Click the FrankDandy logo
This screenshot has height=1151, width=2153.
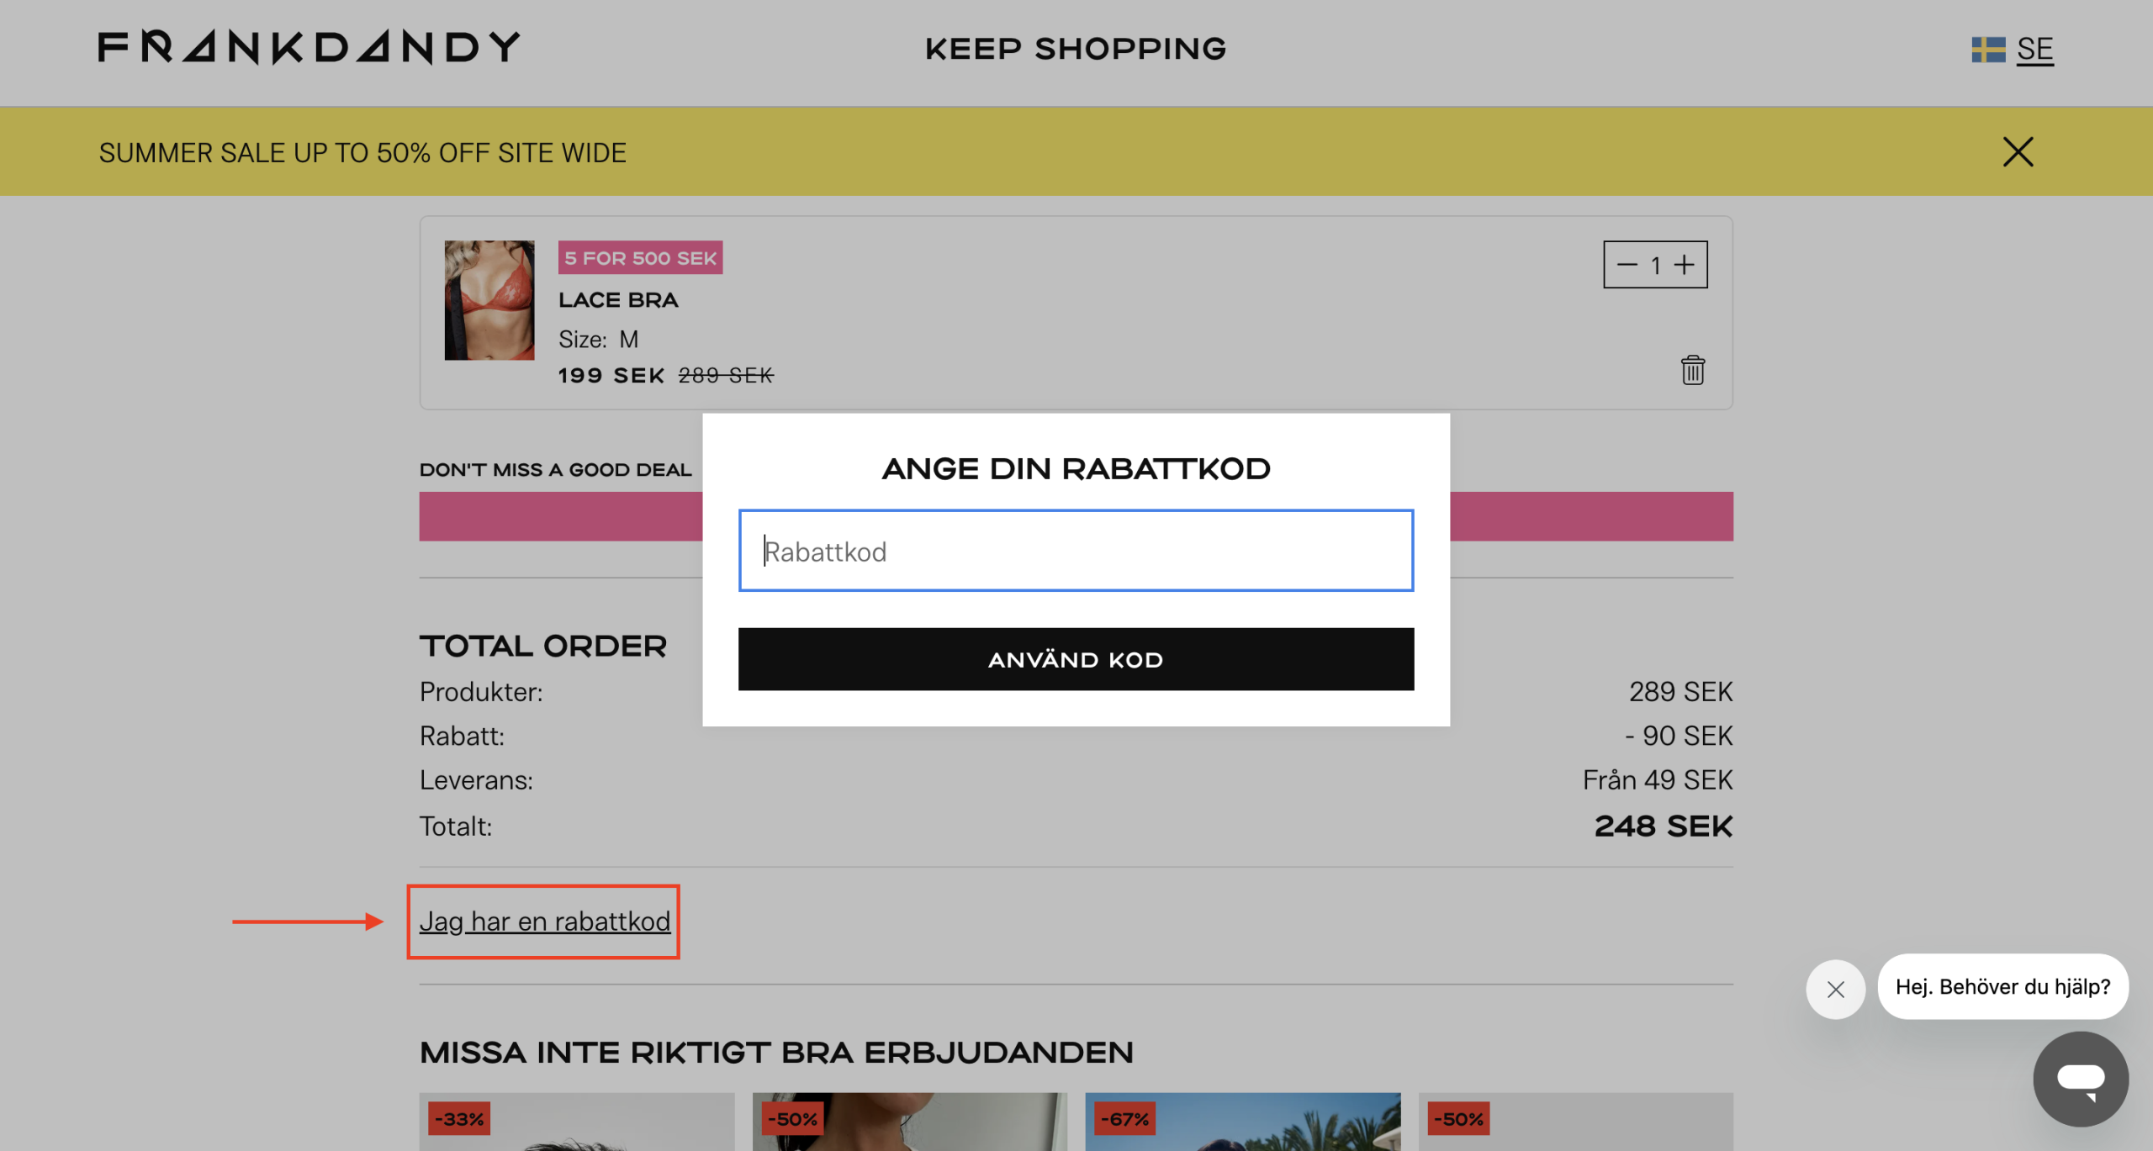coord(309,48)
